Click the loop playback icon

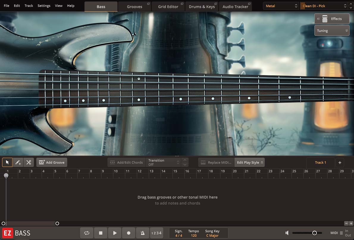point(87,233)
